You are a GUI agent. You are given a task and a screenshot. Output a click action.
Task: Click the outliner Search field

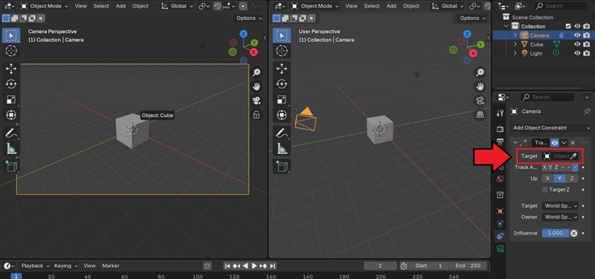(x=561, y=6)
